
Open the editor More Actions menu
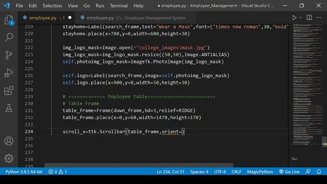tap(319, 17)
